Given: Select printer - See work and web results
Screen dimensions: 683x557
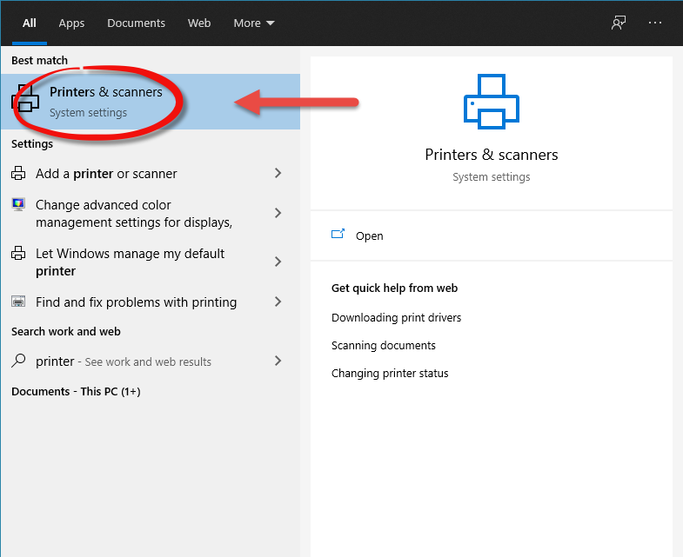Looking at the screenshot, I should tap(151, 361).
